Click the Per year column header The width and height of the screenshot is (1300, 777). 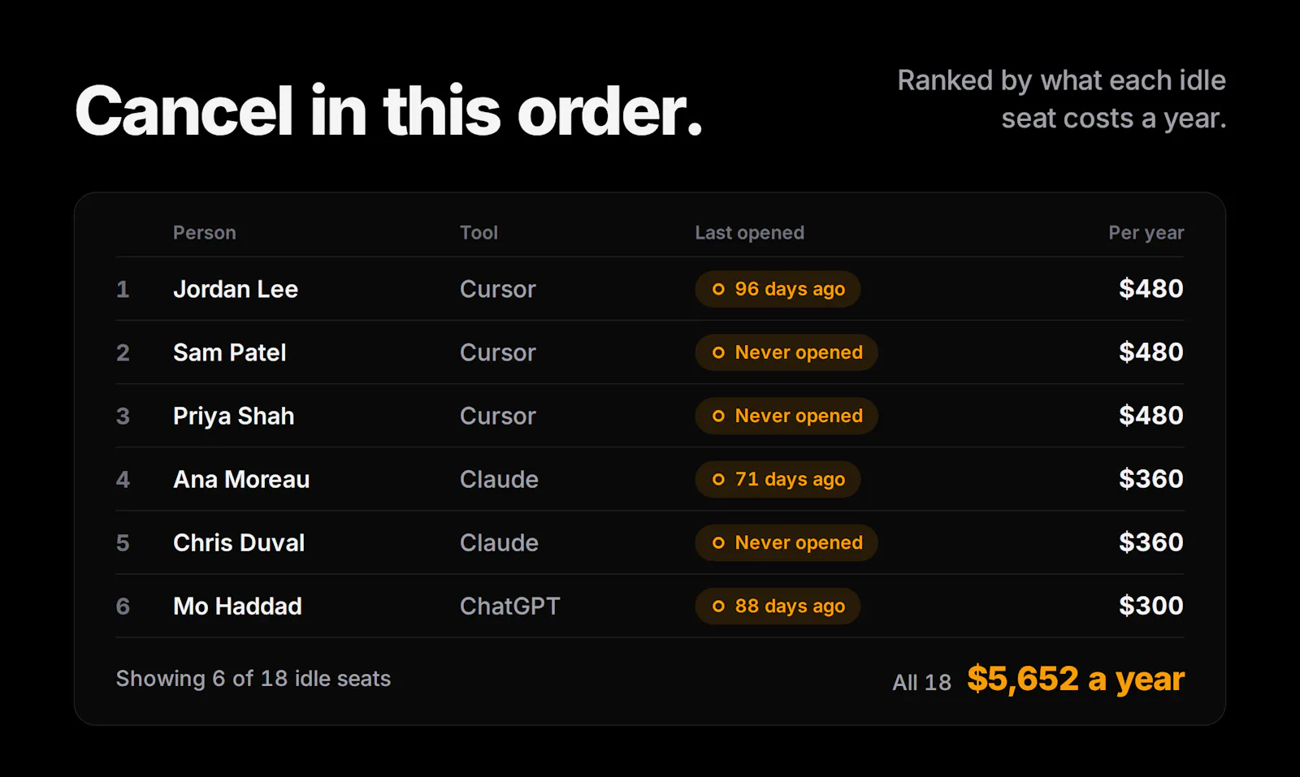[1146, 233]
